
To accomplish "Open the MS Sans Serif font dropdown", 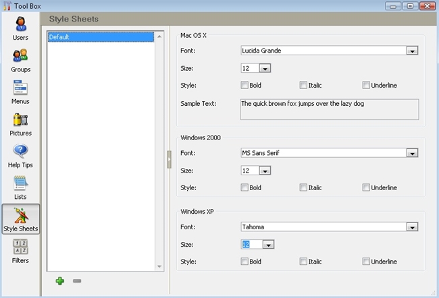I will coord(412,153).
